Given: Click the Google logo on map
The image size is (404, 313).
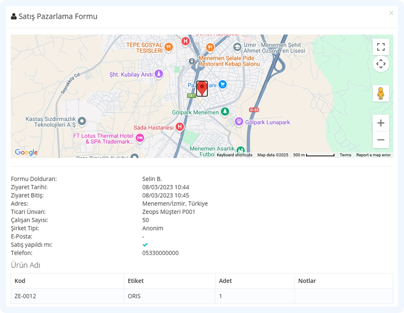Looking at the screenshot, I should [26, 152].
